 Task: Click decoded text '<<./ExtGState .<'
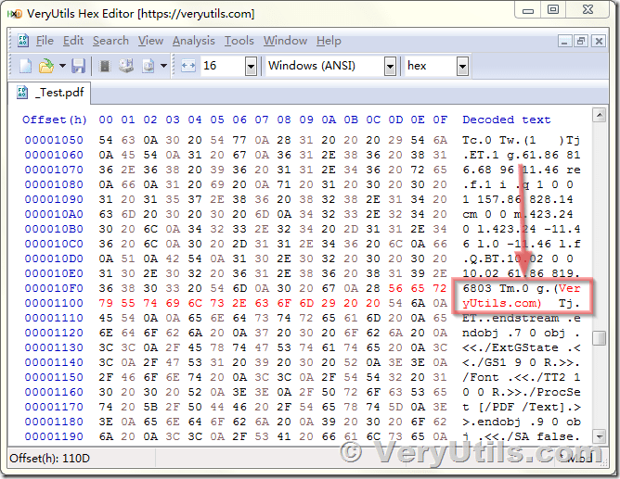click(522, 347)
